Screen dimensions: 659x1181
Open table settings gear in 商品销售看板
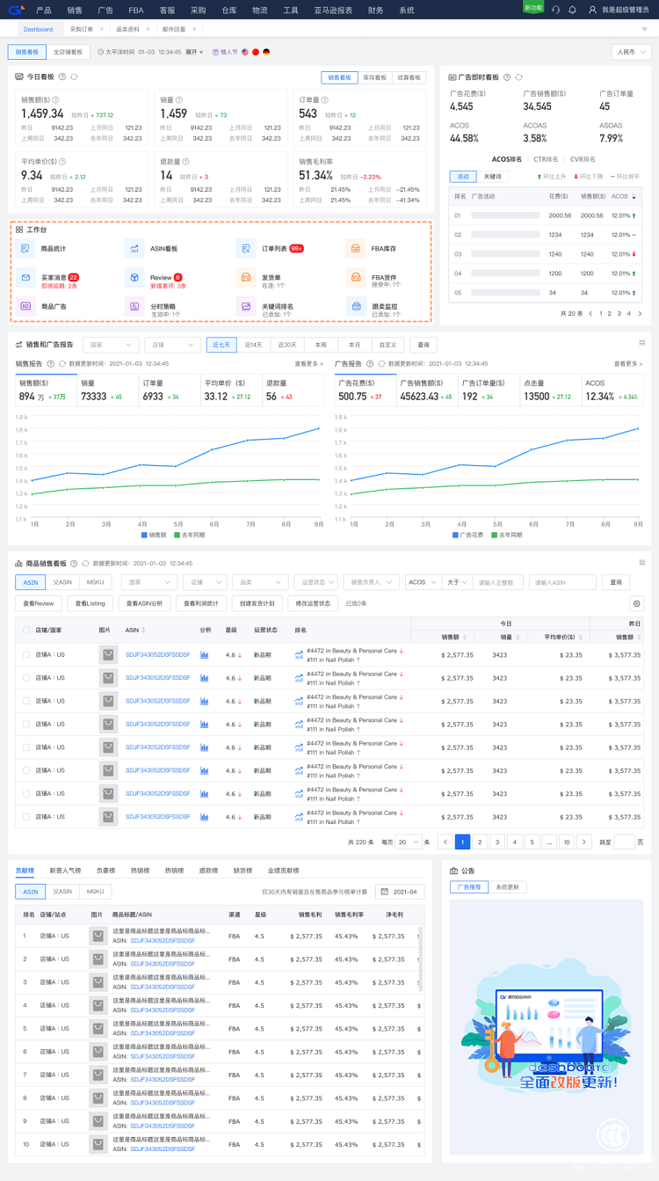[637, 603]
